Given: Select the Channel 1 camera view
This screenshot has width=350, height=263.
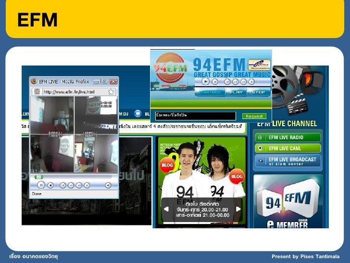Looking at the screenshot, I should coord(52,115).
